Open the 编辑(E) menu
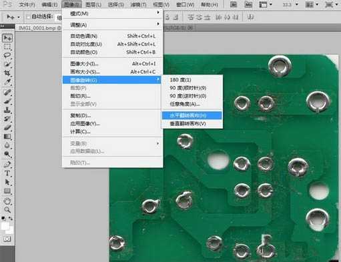Image resolution: width=341 pixels, height=262 pixels. click(49, 5)
